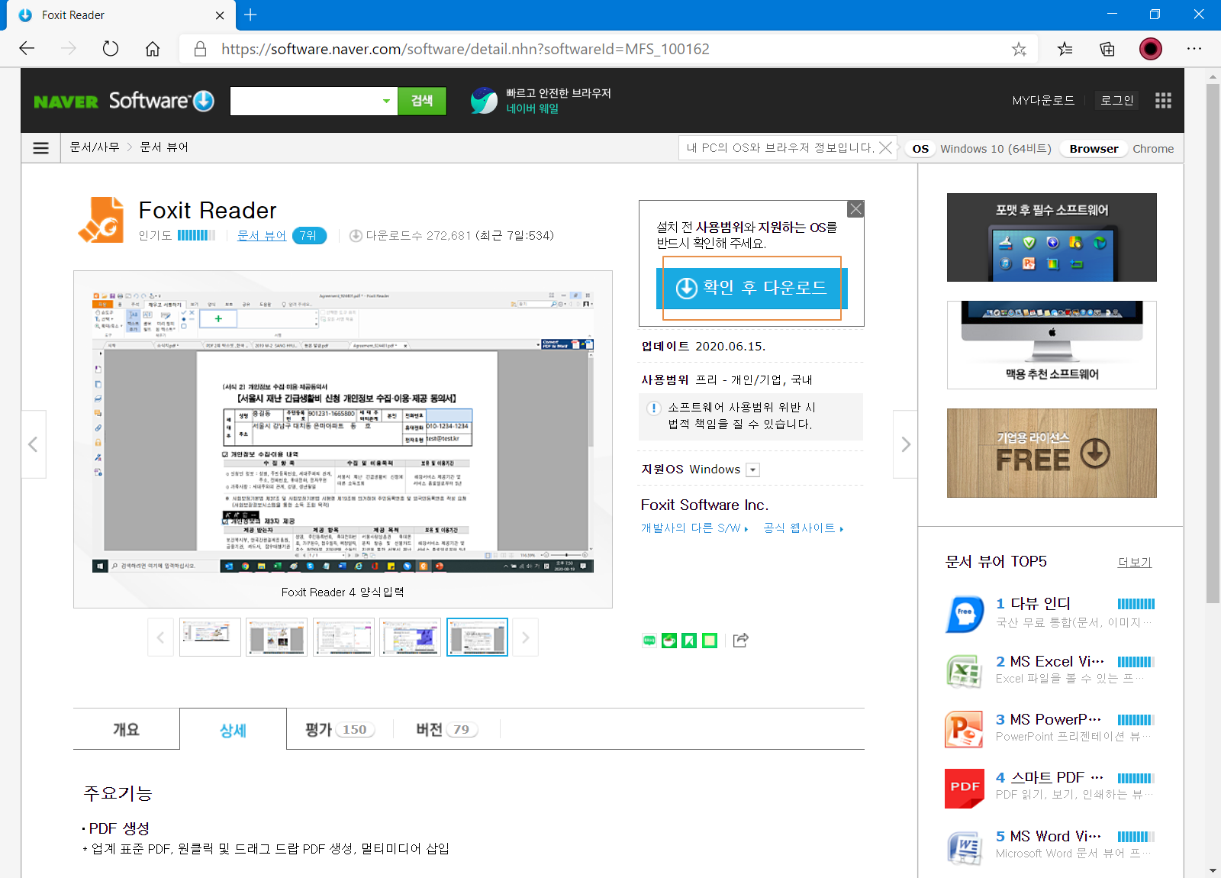Switch to the 개요 tab

127,729
